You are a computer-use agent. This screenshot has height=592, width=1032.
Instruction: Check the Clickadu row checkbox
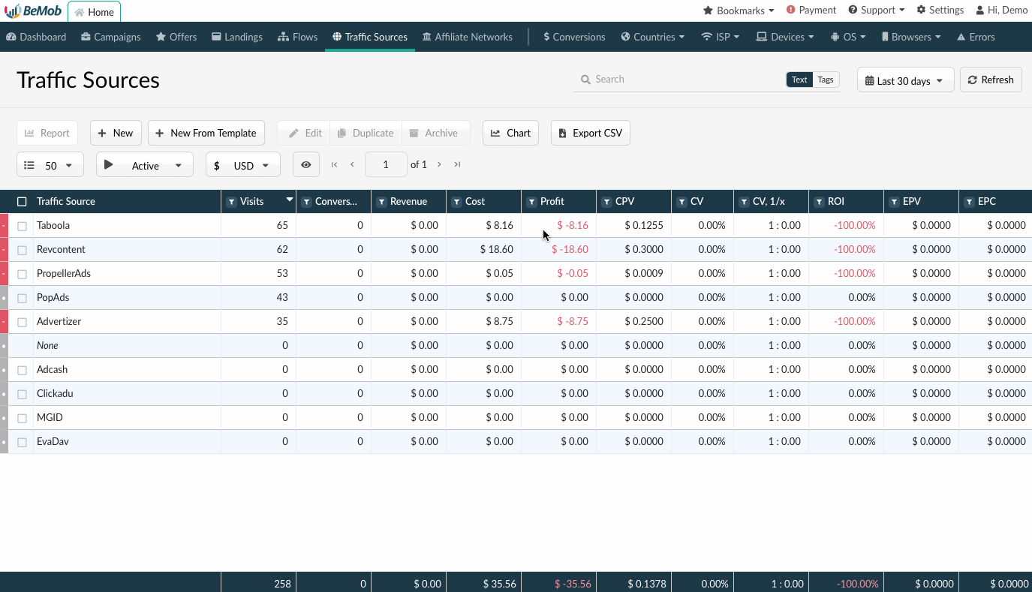coord(22,394)
